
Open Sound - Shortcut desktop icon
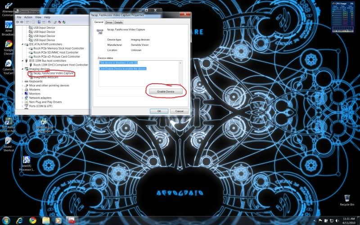coord(8,144)
